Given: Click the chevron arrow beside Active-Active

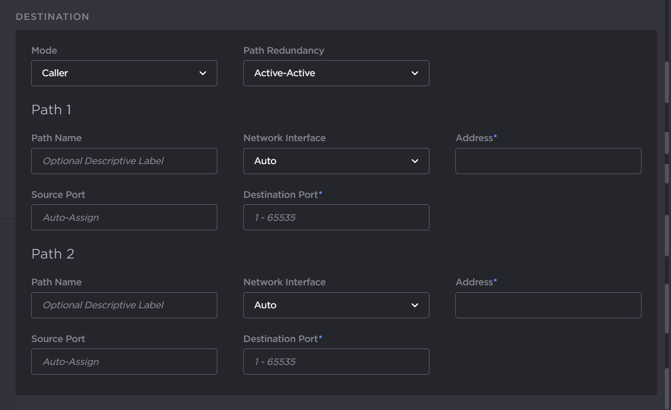Looking at the screenshot, I should click(x=415, y=73).
